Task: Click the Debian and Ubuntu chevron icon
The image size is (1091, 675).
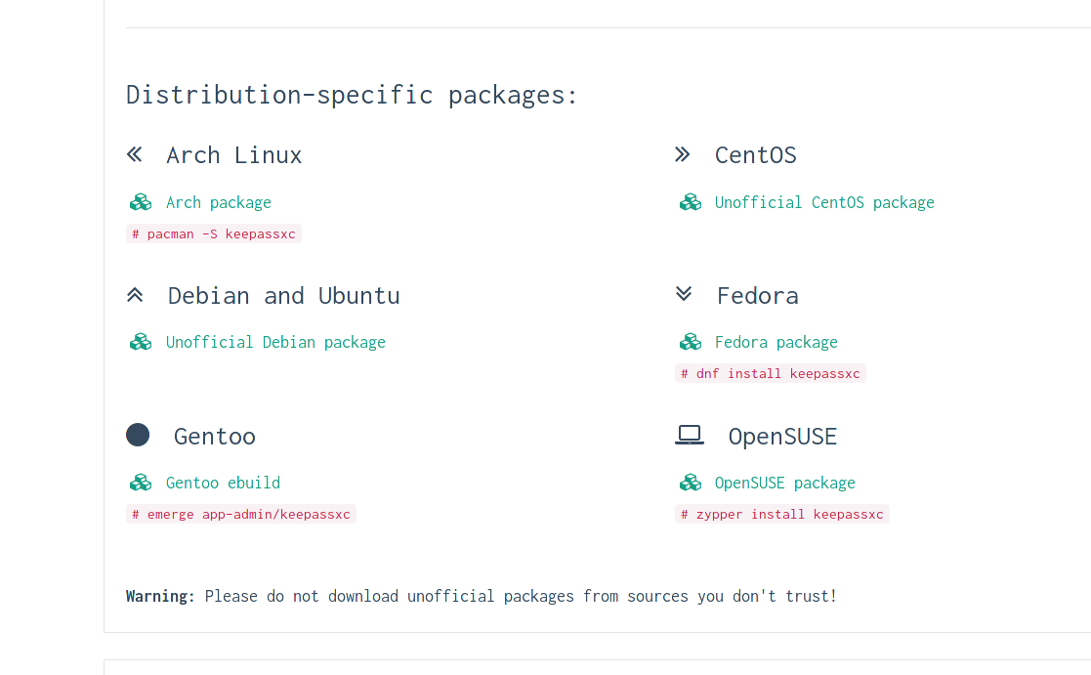Action: (135, 294)
